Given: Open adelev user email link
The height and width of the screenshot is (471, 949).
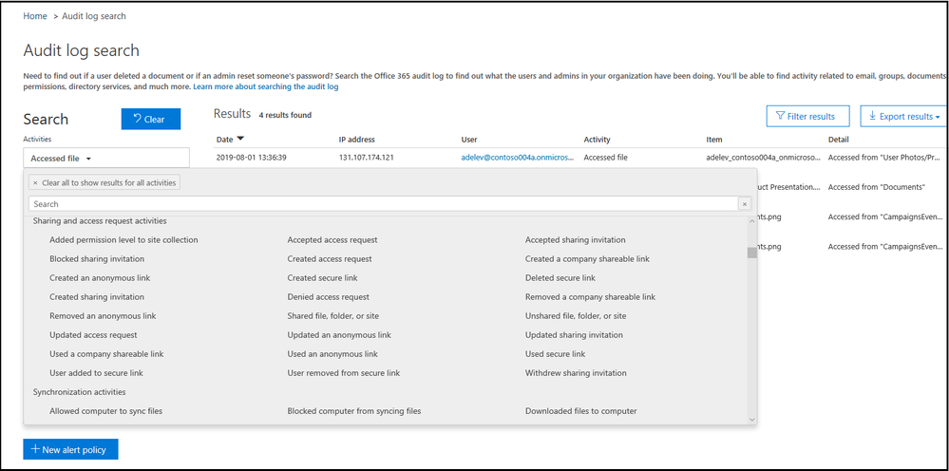Looking at the screenshot, I should pos(518,158).
